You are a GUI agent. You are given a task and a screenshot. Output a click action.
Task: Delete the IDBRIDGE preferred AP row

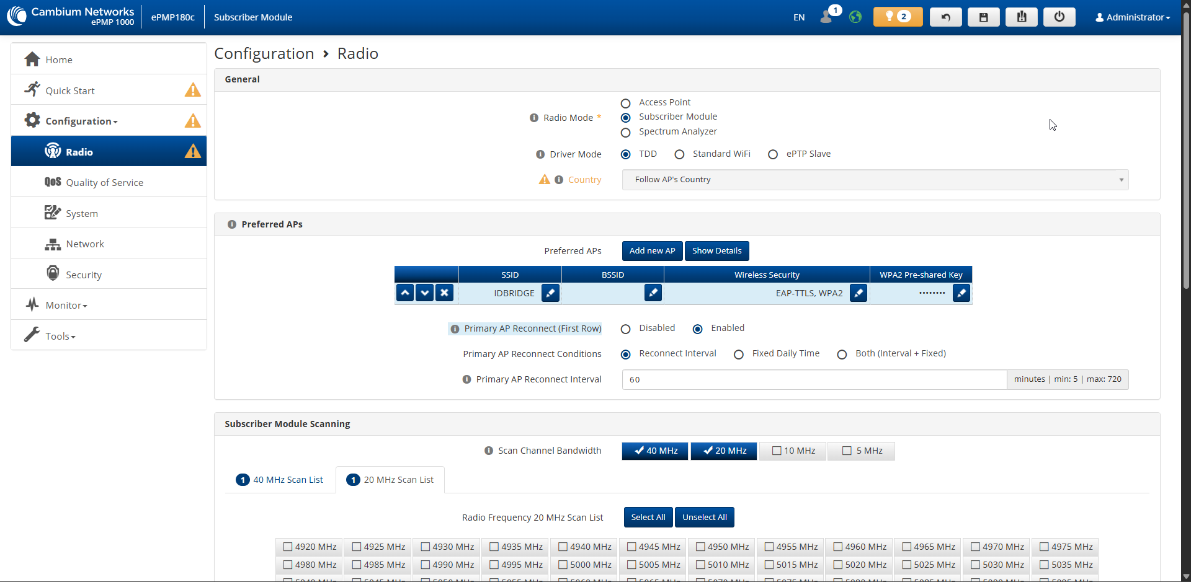pos(444,293)
